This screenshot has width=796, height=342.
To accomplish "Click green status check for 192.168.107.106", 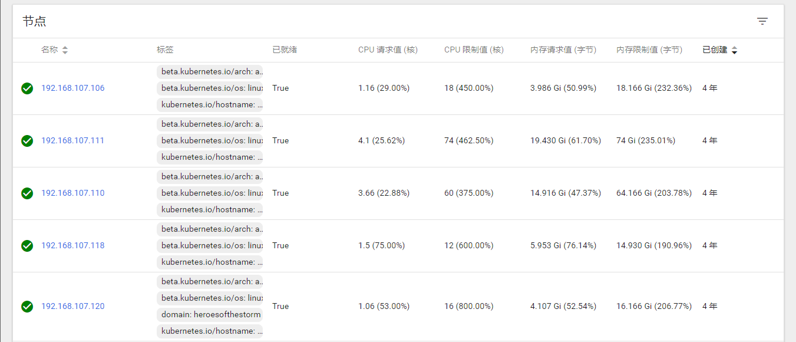I will pyautogui.click(x=27, y=88).
